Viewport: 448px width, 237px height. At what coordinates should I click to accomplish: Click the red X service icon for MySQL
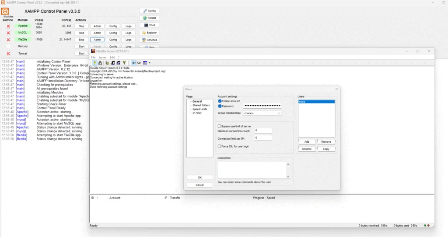(x=8, y=33)
